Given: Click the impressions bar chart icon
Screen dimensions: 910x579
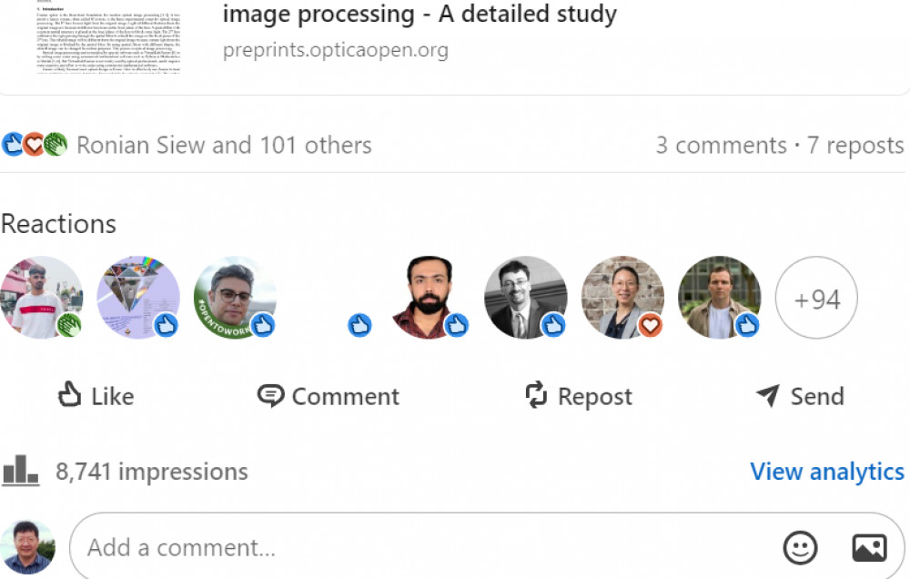Looking at the screenshot, I should [x=20, y=471].
